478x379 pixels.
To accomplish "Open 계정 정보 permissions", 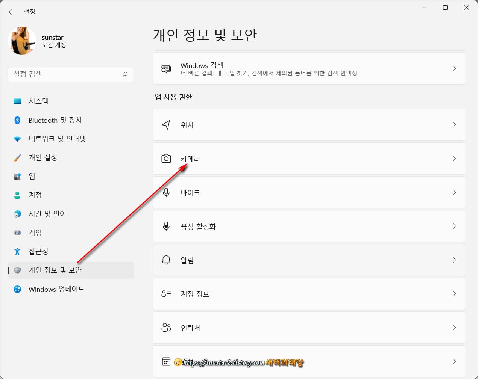I will 309,294.
